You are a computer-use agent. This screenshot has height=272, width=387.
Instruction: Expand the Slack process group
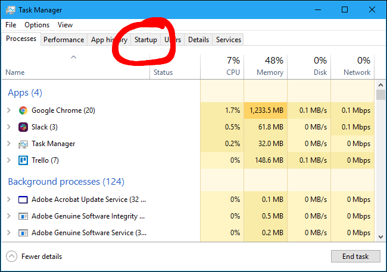[9, 126]
